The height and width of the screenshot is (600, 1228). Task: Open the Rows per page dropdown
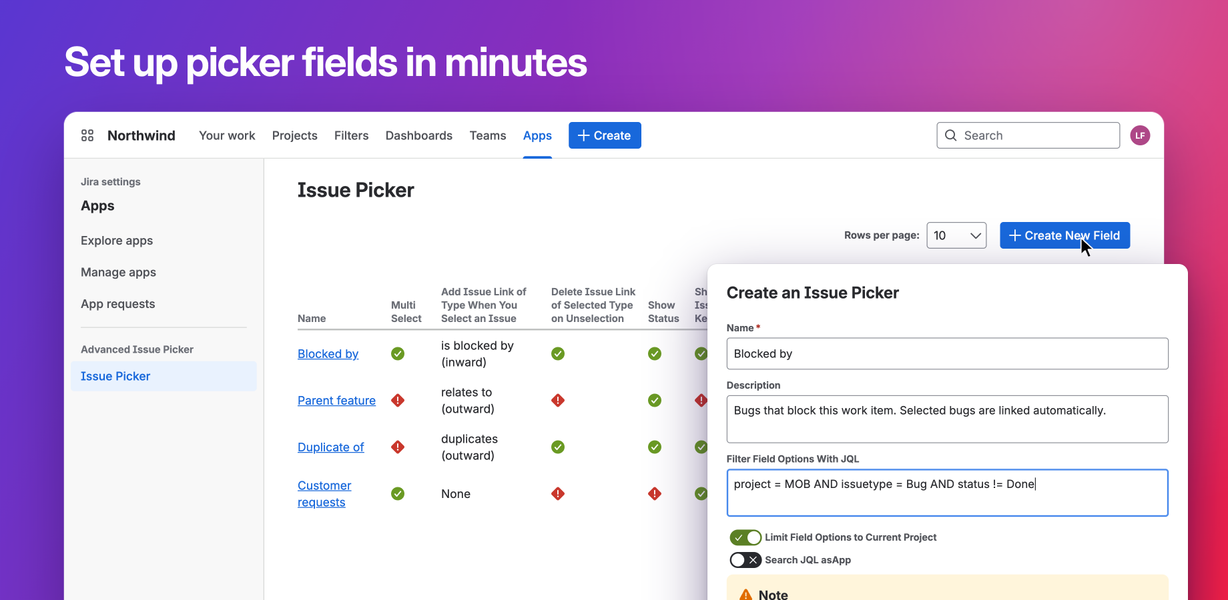tap(956, 235)
